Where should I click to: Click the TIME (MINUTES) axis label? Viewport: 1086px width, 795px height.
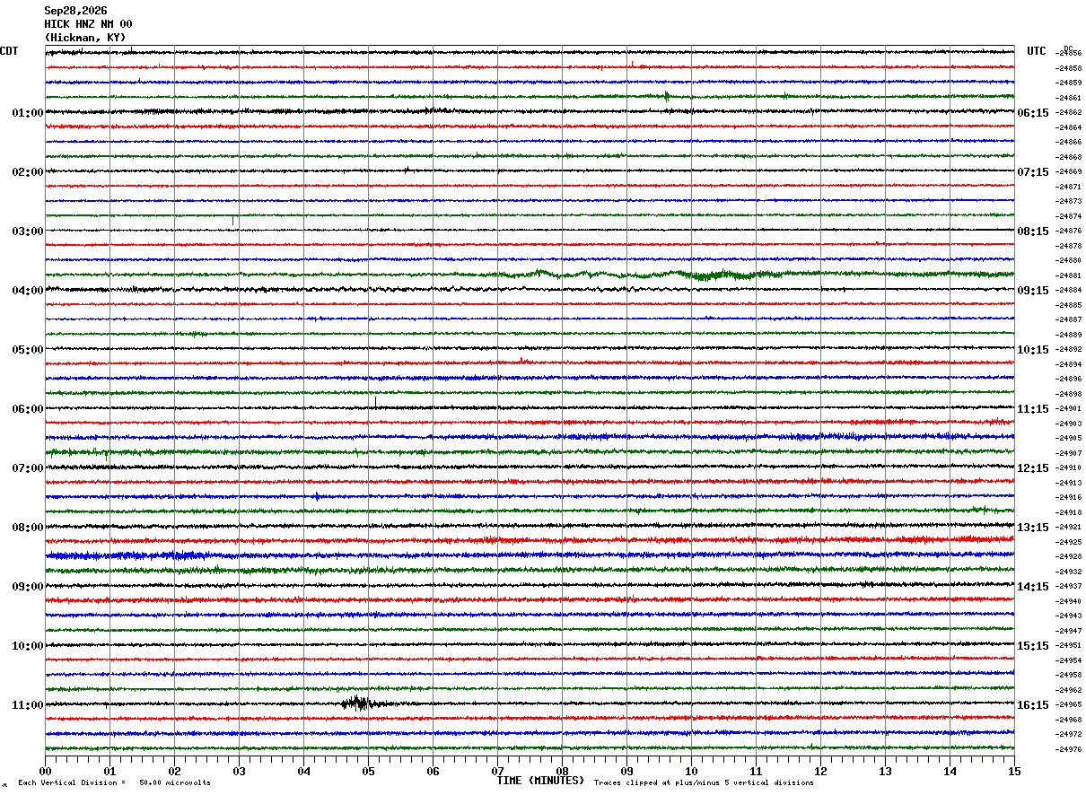[540, 781]
